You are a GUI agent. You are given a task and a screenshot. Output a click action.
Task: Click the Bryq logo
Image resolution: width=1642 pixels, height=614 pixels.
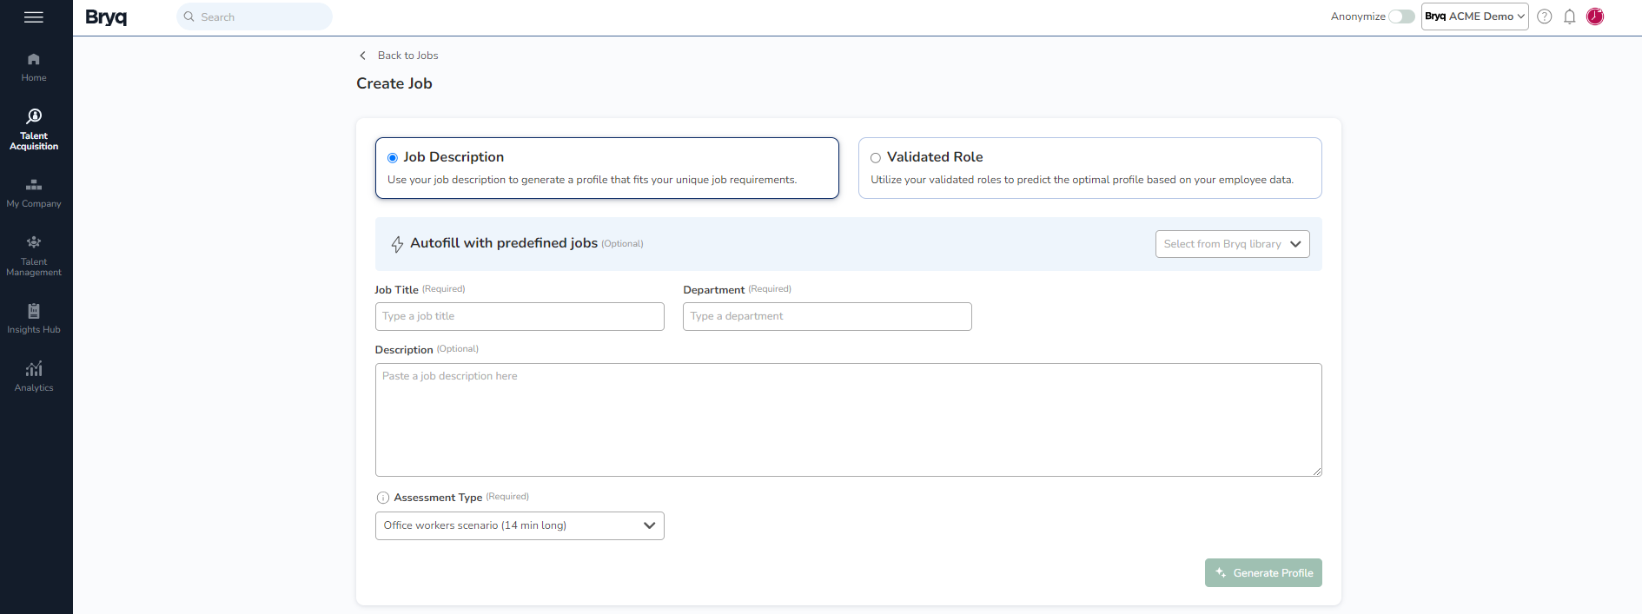(x=106, y=17)
